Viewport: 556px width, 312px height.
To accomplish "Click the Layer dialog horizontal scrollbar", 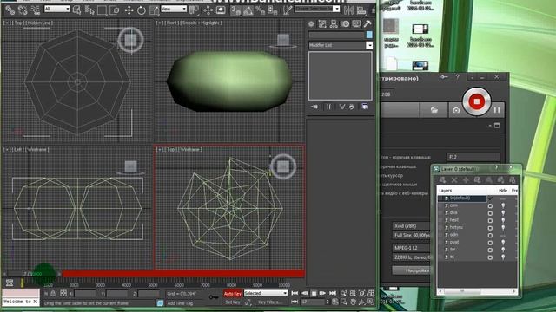I will click(x=477, y=291).
